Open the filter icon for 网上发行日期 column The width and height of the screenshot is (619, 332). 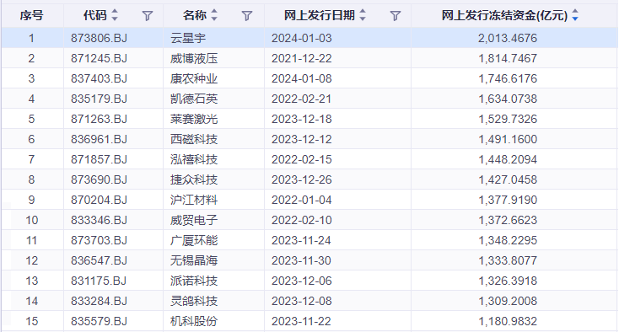tap(396, 16)
